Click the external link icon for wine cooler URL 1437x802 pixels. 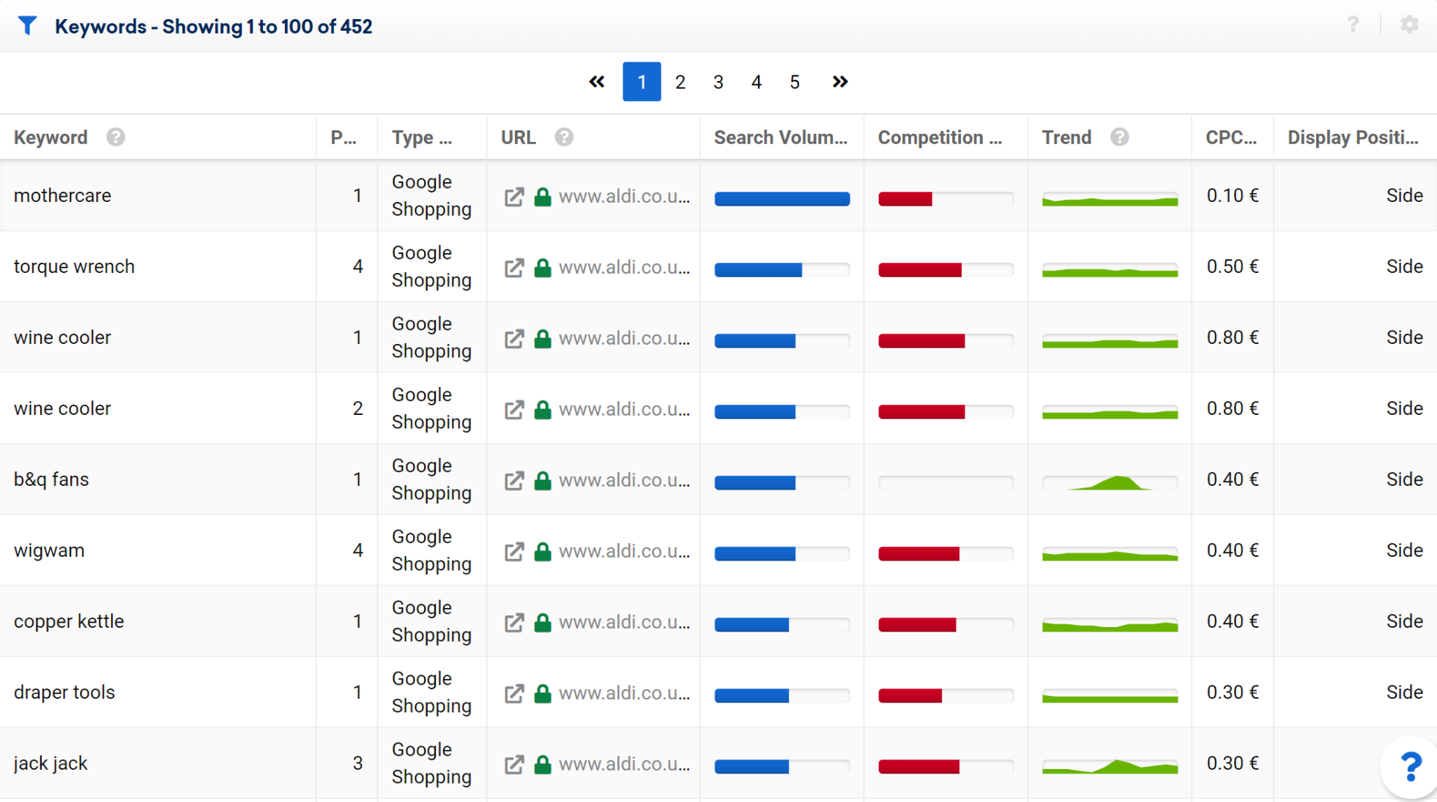[x=513, y=337]
